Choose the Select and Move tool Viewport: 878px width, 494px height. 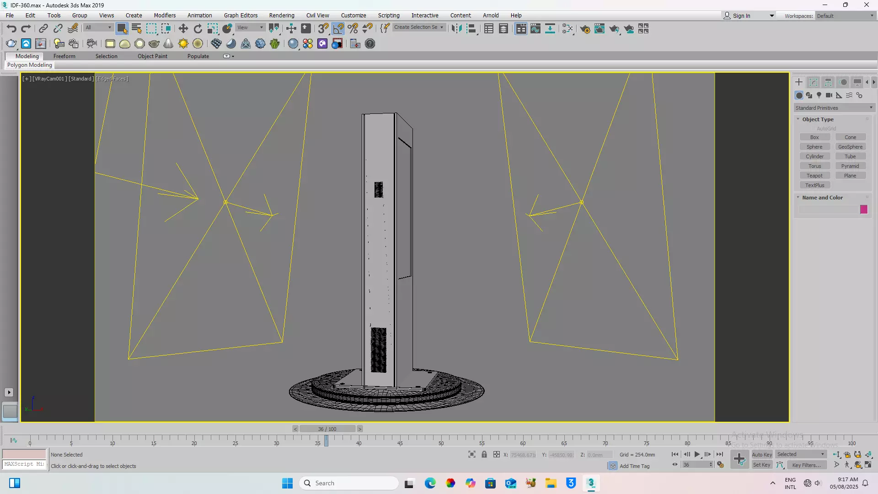point(183,29)
